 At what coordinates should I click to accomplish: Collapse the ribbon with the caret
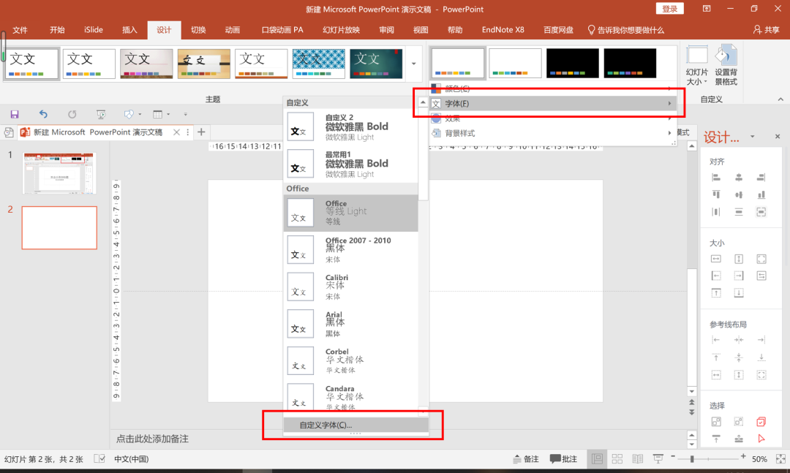(x=780, y=99)
